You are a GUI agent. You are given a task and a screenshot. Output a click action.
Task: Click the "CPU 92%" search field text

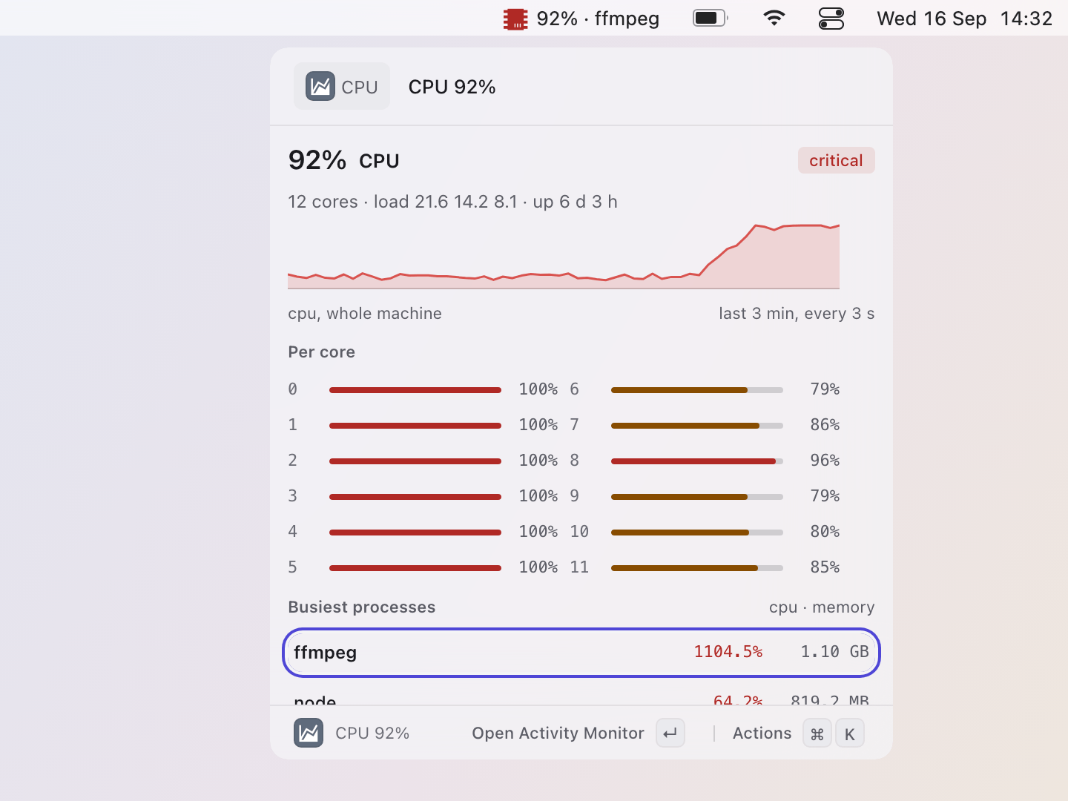(452, 87)
